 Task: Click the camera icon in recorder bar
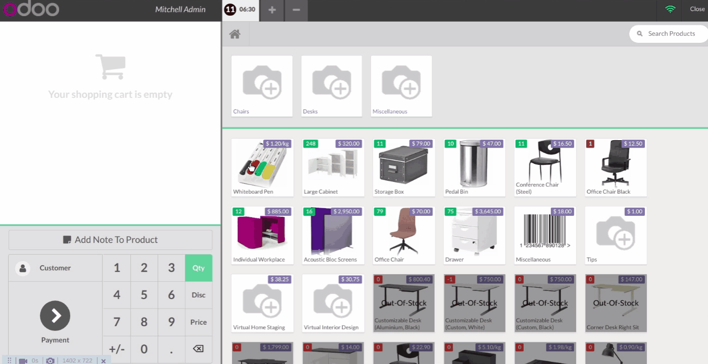[50, 360]
